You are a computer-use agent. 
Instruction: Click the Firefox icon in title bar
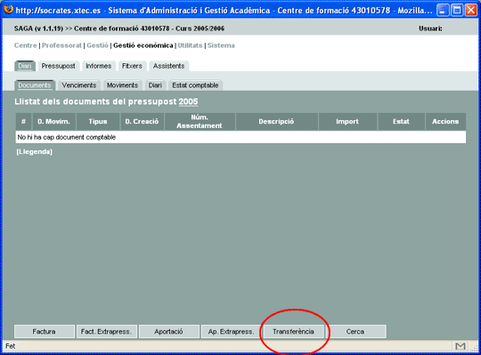click(x=8, y=9)
